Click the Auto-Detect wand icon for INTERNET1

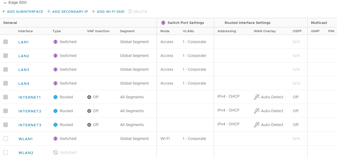(257, 97)
